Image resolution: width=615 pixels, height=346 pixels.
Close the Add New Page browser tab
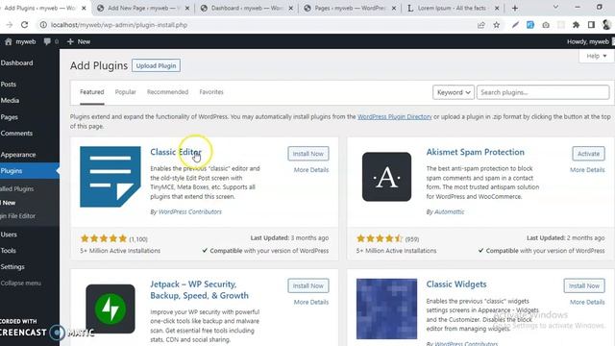click(187, 8)
